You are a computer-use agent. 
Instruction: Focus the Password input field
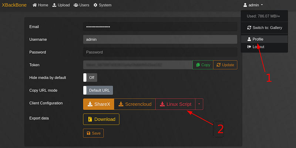[160, 52]
